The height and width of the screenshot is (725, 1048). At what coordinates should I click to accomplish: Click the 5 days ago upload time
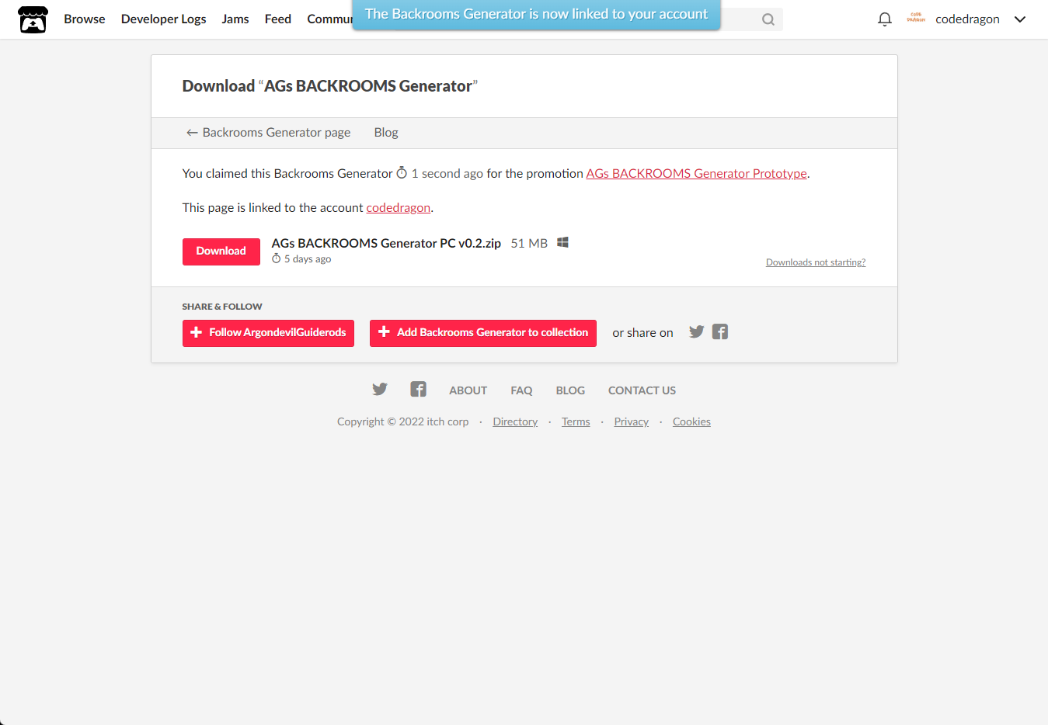click(x=308, y=259)
